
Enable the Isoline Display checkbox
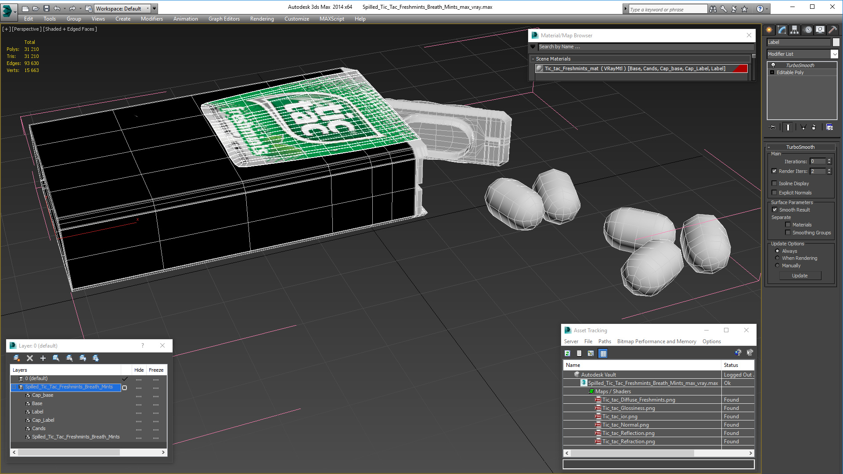click(x=775, y=183)
